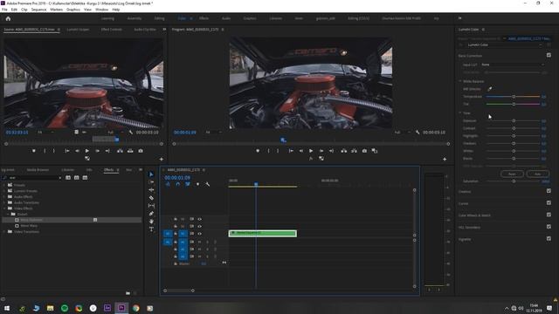Toggle Color Wheels & Match checkbox

[549, 215]
